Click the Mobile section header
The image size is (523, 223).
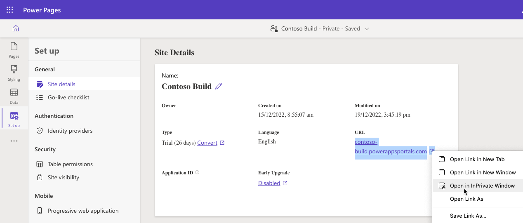click(44, 196)
